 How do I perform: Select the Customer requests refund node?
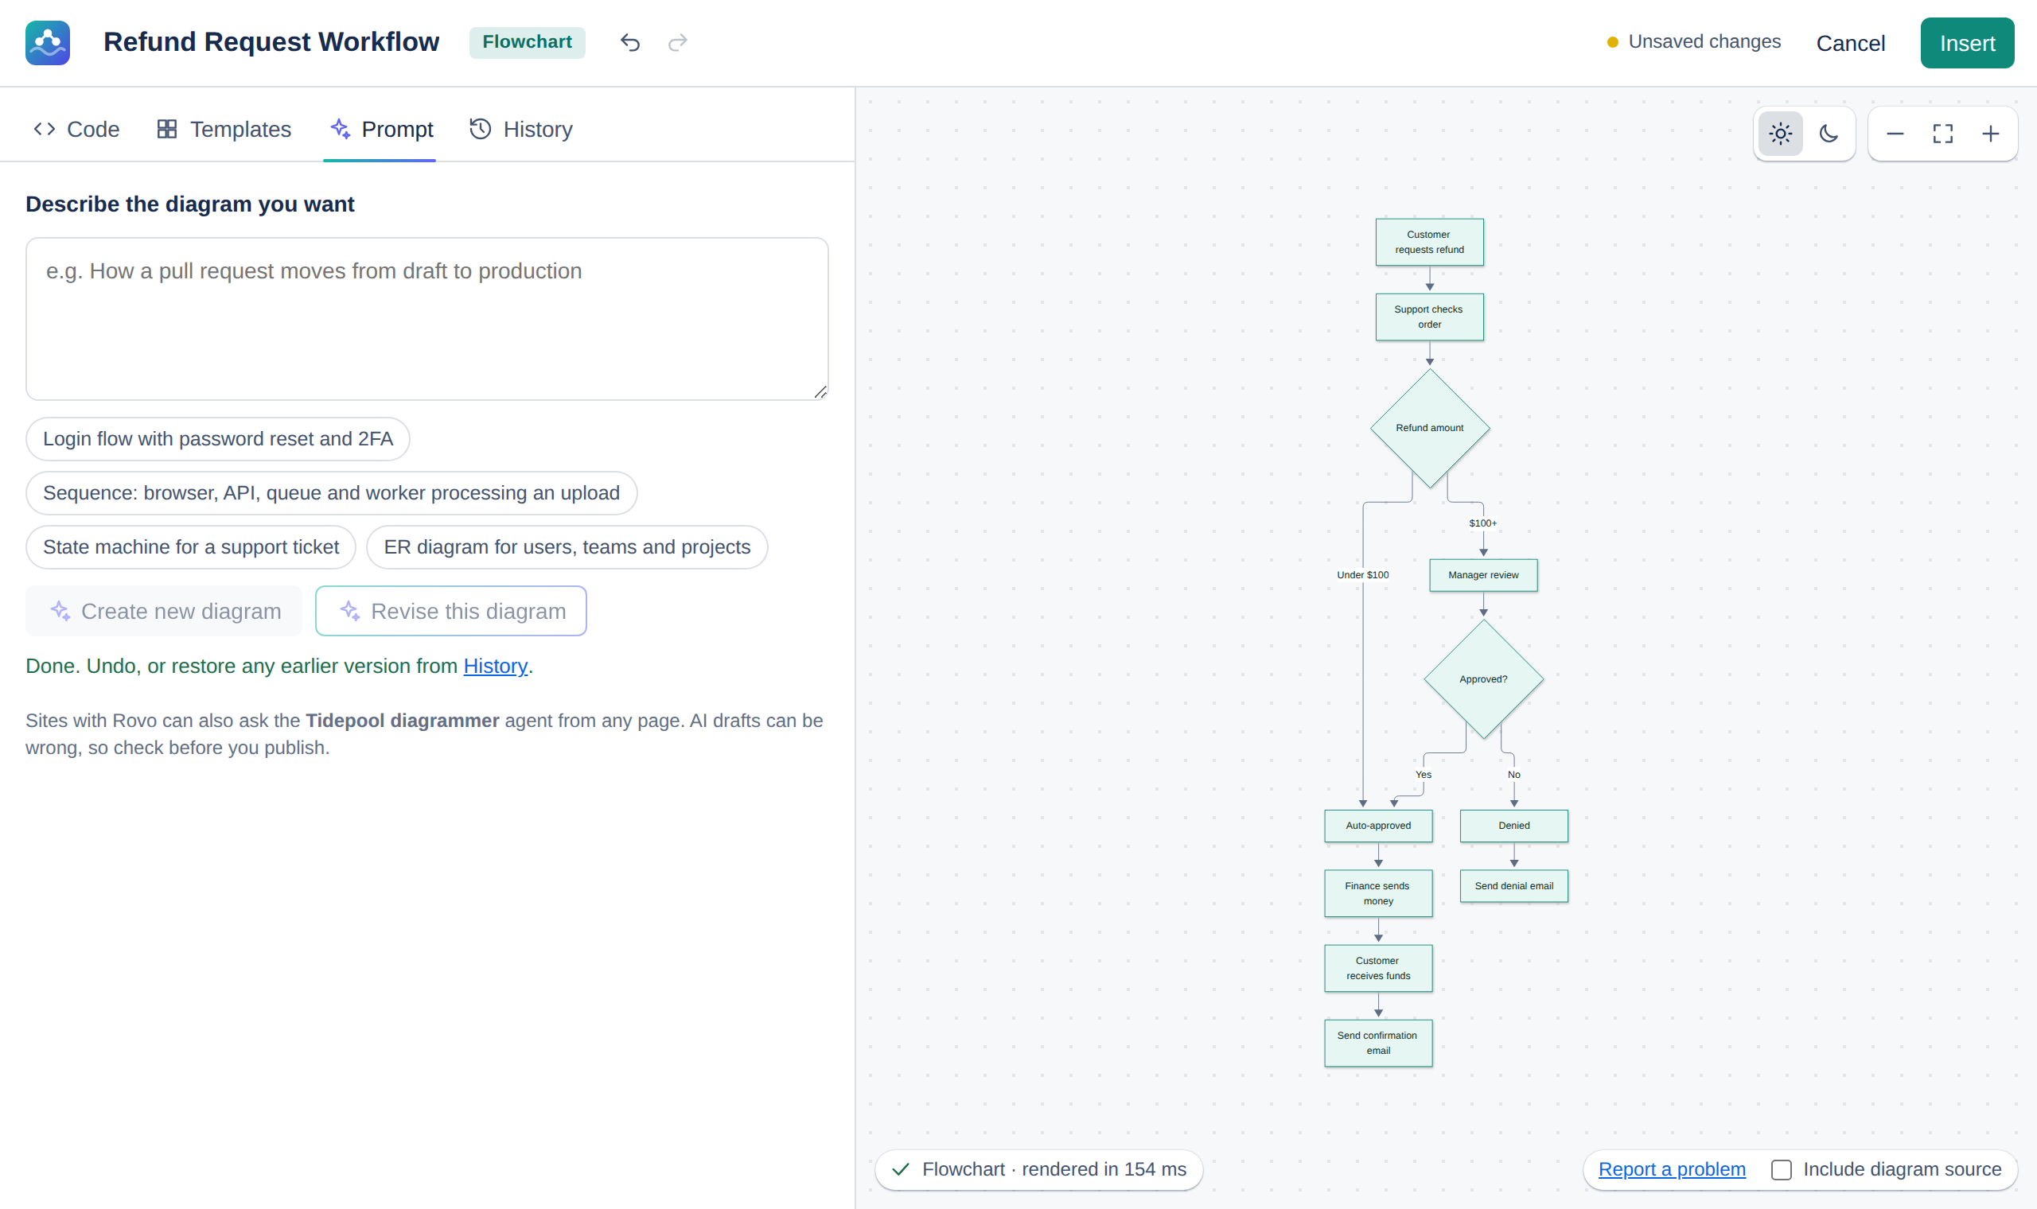point(1429,242)
